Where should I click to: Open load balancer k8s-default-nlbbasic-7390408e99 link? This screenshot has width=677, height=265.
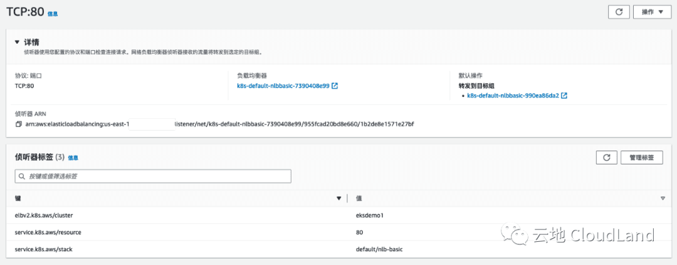coord(283,86)
